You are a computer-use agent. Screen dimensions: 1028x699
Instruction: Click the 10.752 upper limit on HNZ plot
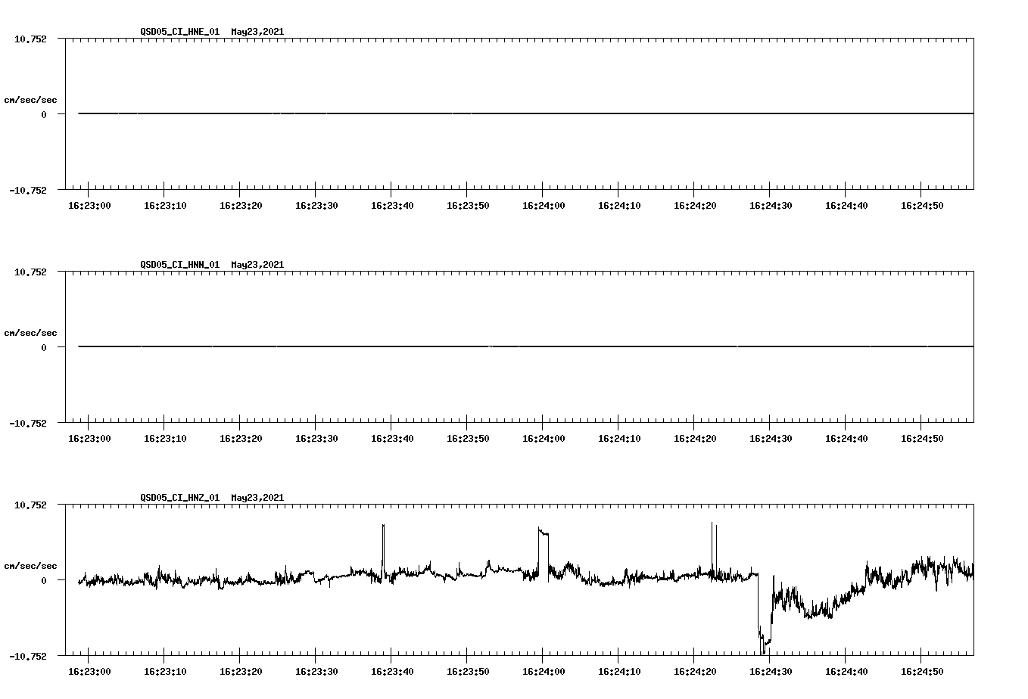coord(30,505)
